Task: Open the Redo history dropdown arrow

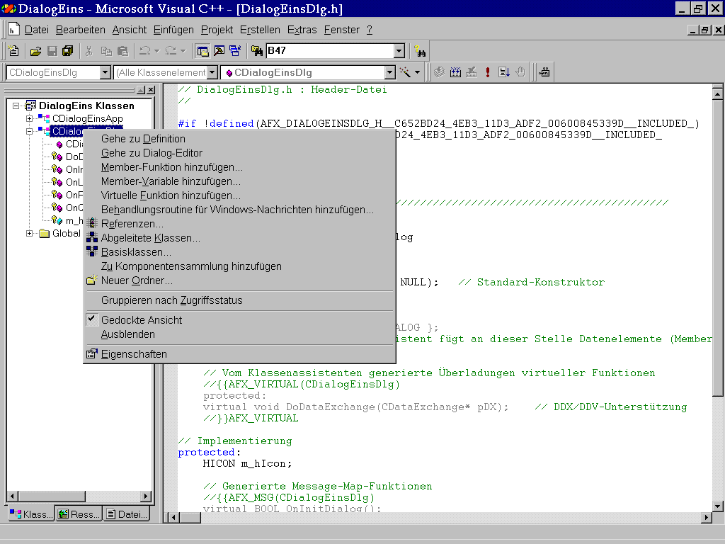Action: pyautogui.click(x=183, y=51)
